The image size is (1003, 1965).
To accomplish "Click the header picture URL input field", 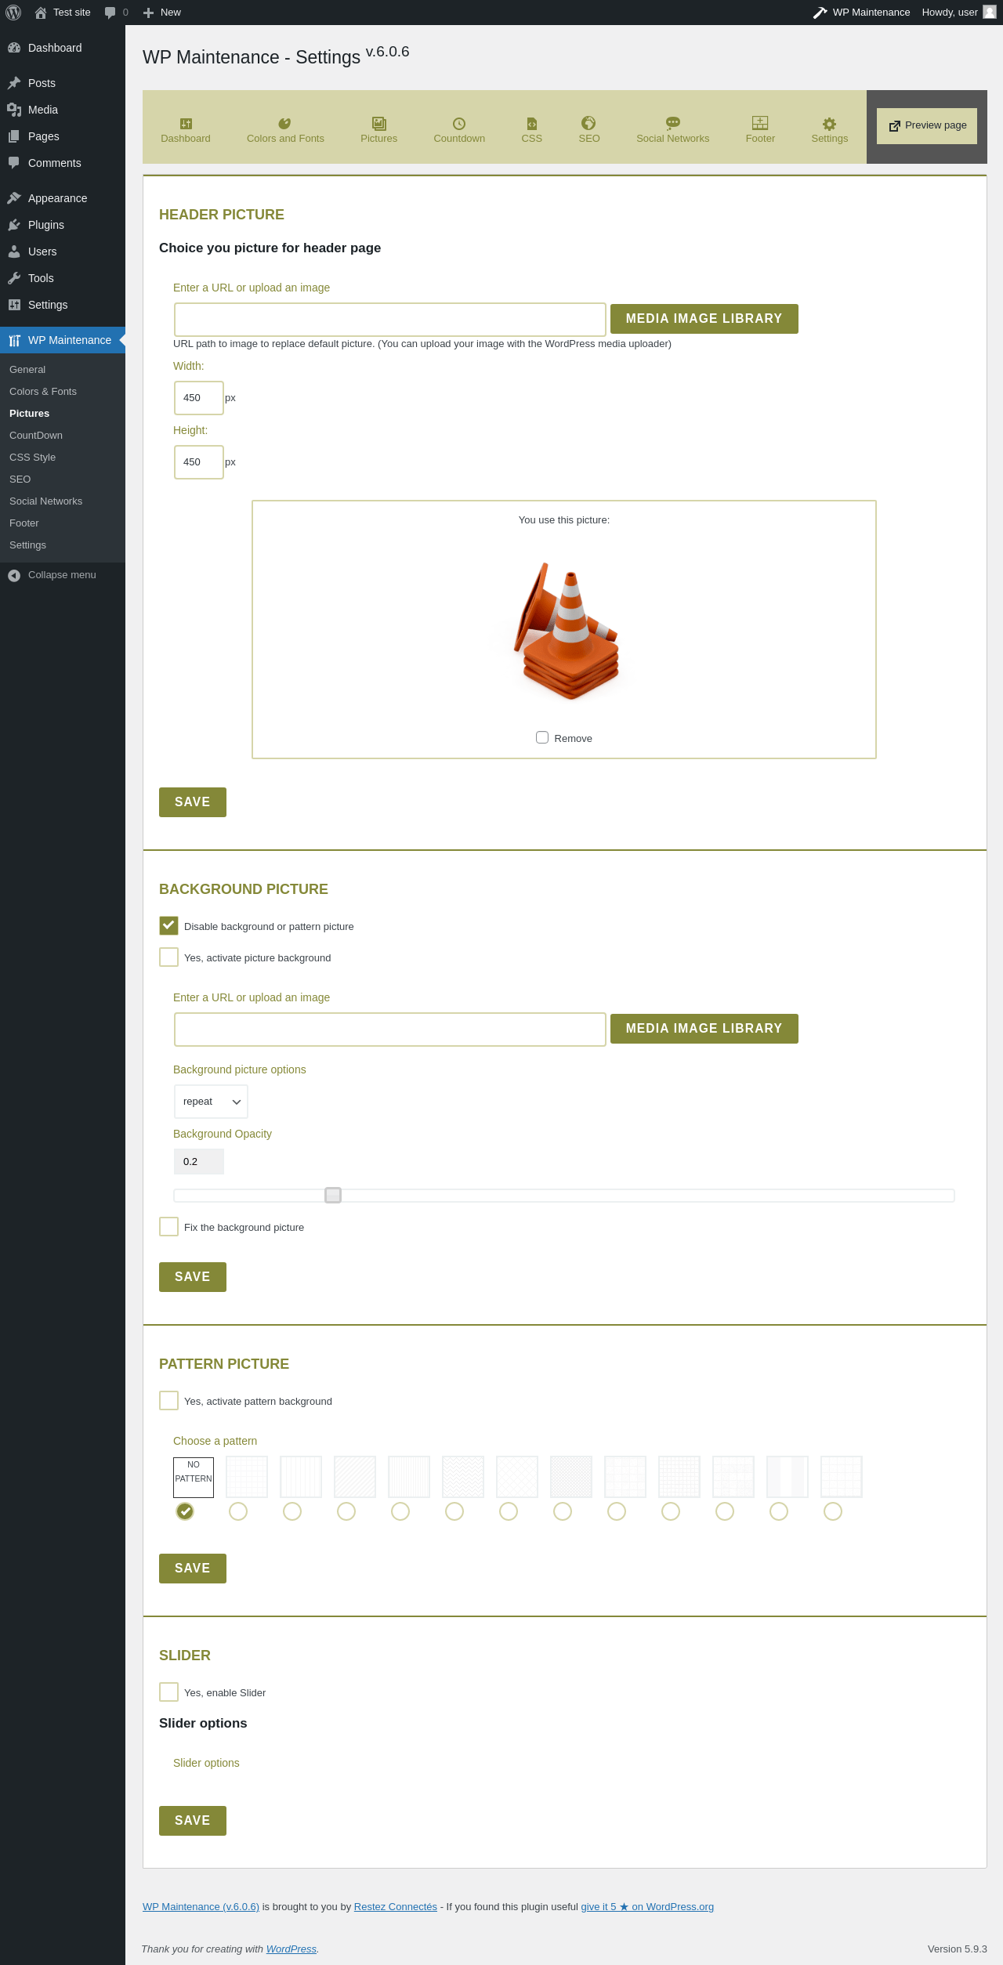I will [390, 320].
